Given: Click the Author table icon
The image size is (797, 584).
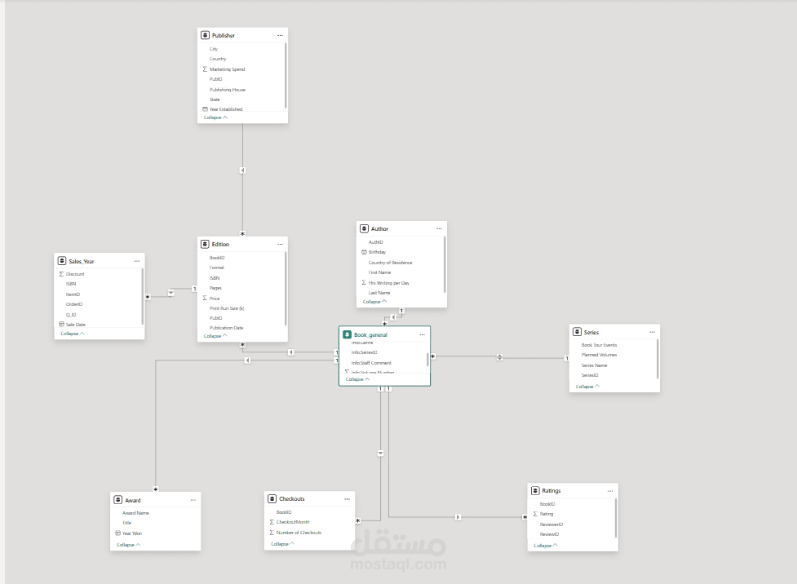Looking at the screenshot, I should pos(364,228).
